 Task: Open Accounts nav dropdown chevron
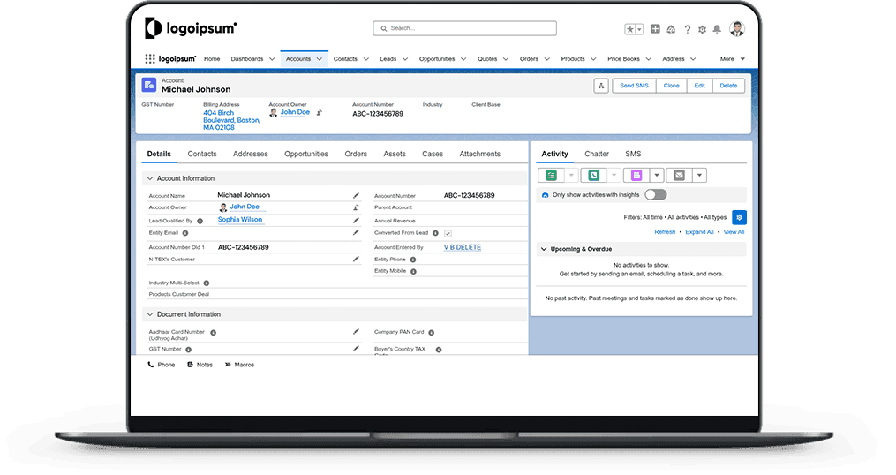pos(320,59)
